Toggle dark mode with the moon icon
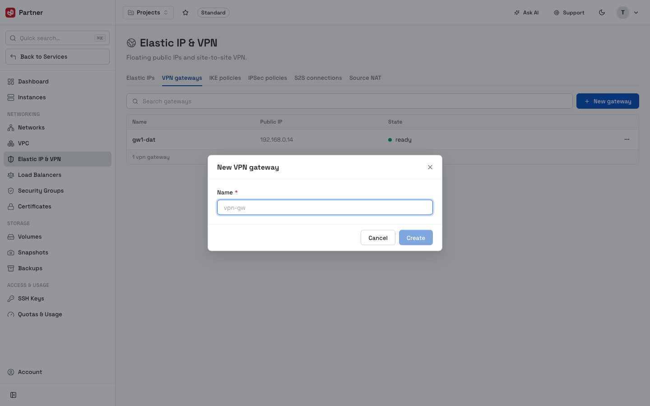This screenshot has width=650, height=406. [x=602, y=13]
